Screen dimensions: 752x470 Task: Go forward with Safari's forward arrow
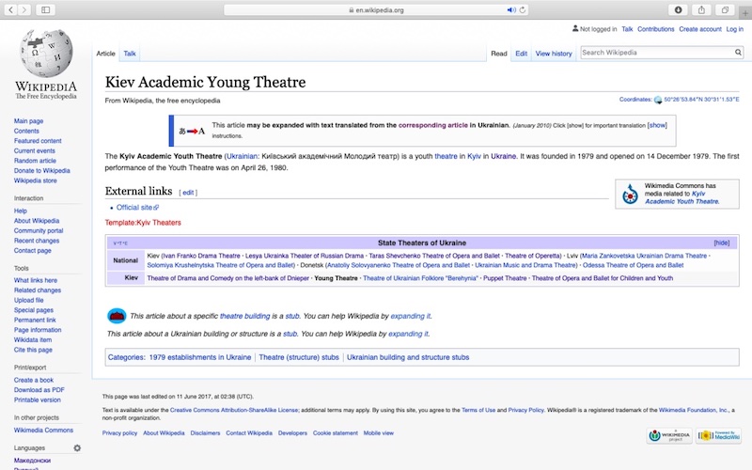tap(24, 9)
